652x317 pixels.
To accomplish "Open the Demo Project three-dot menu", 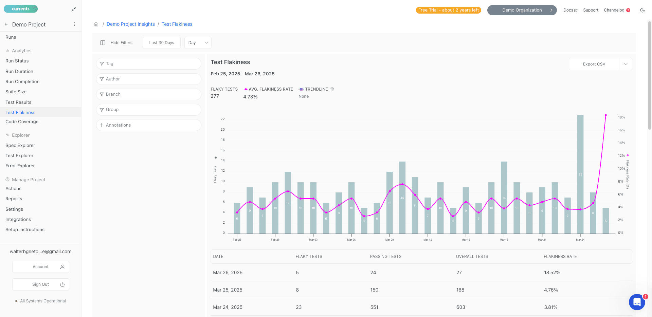I will pyautogui.click(x=75, y=24).
